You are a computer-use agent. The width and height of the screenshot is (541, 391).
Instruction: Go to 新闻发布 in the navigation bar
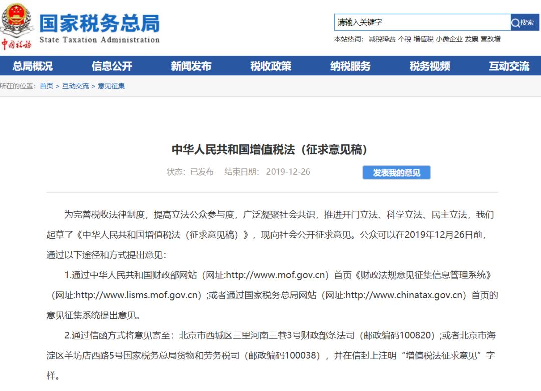pos(191,66)
